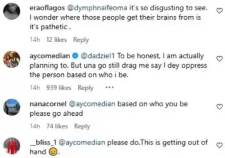225x158 pixels.
Task: Click the nanacornel username
Action: pyautogui.click(x=48, y=104)
